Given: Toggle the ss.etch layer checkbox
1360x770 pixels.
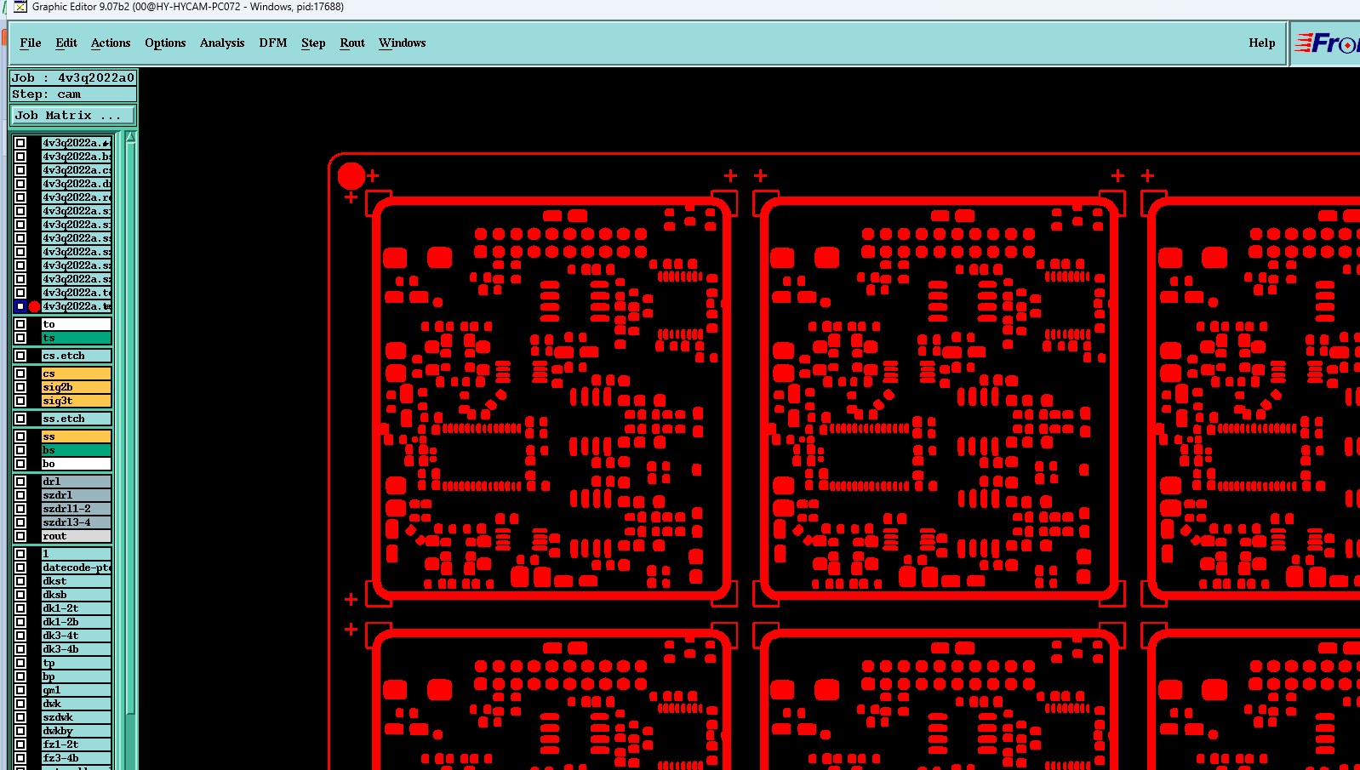Looking at the screenshot, I should (20, 419).
